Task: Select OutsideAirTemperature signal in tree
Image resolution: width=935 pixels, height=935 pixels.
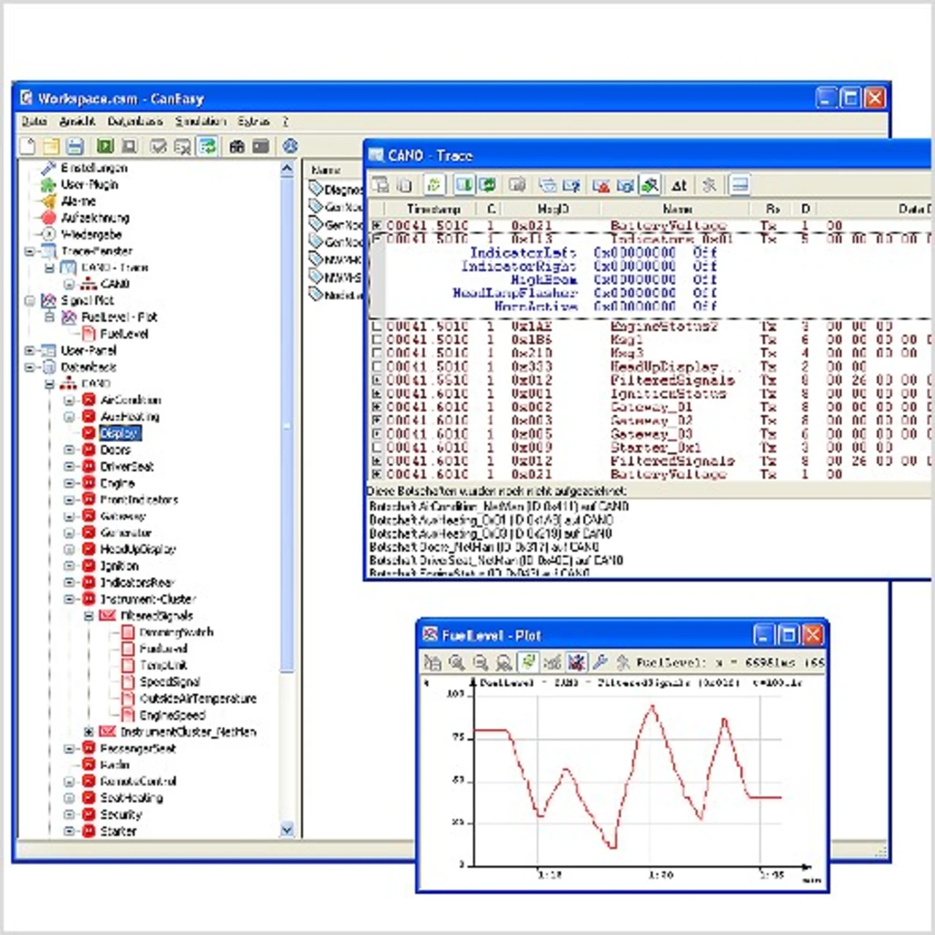Action: 197,699
